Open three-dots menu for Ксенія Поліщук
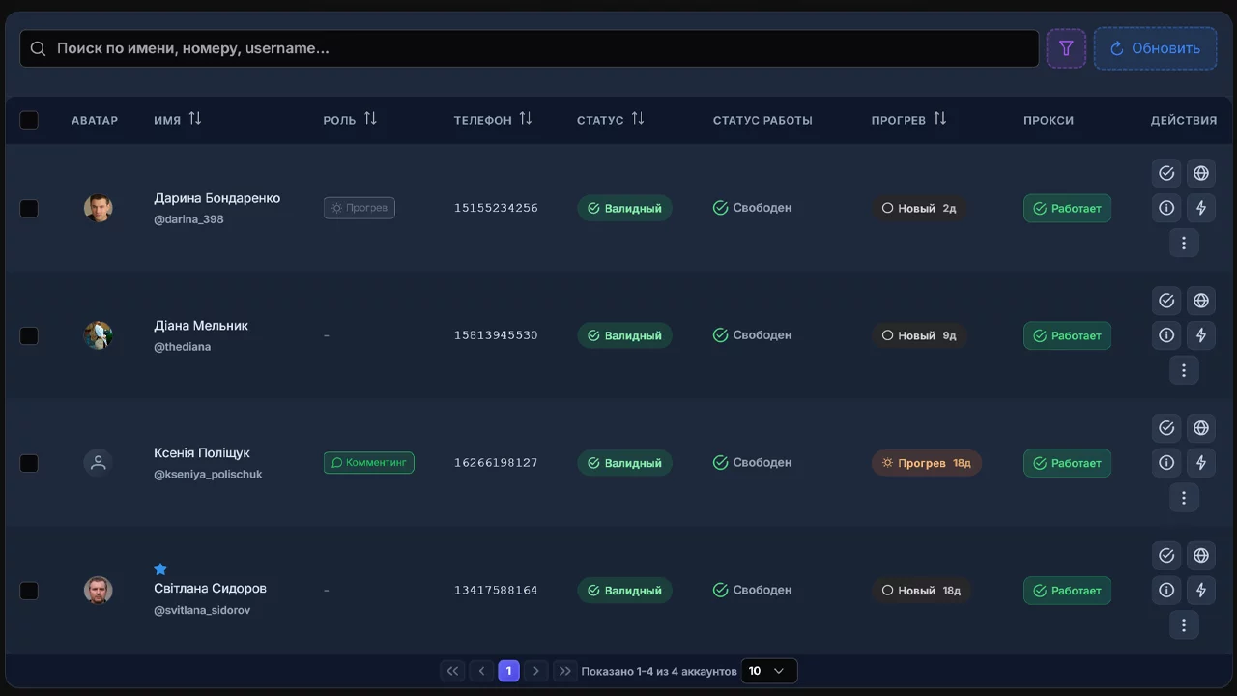 click(x=1184, y=498)
